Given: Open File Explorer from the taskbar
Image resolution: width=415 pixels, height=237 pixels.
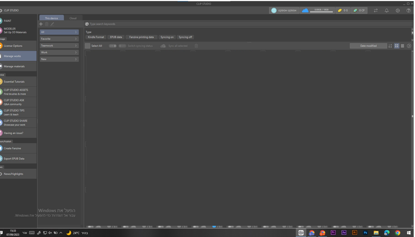Looking at the screenshot, I should coord(376,233).
